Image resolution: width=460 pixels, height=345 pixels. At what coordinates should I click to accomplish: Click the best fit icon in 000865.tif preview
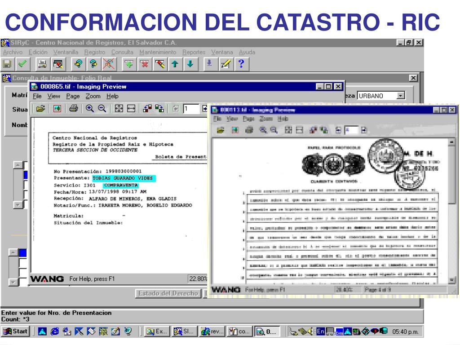tap(119, 109)
